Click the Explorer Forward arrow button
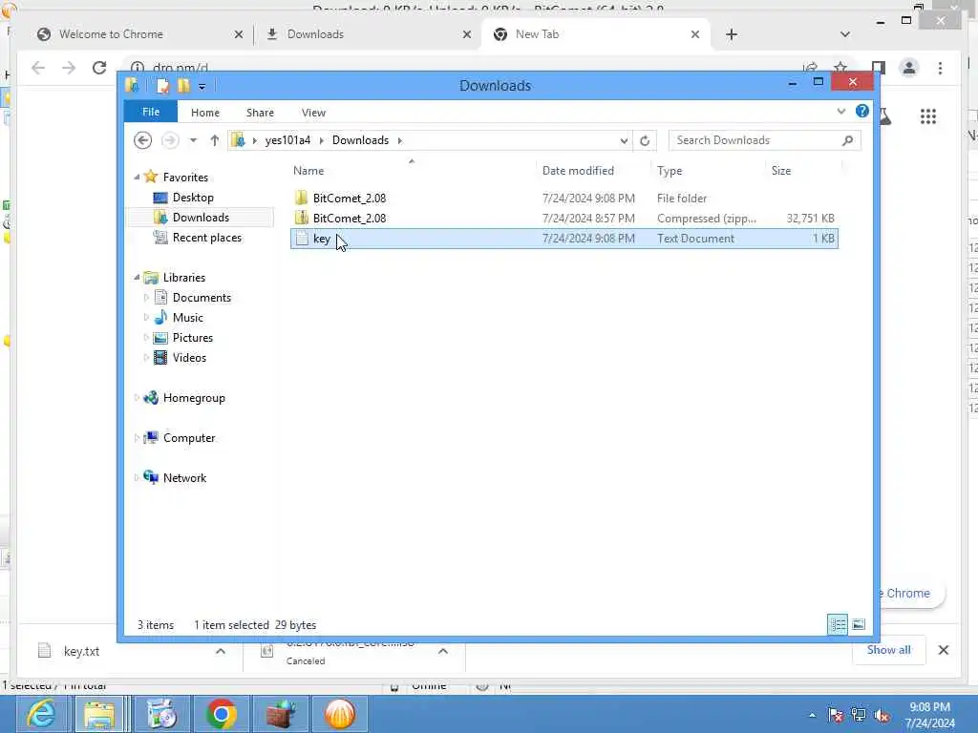978x733 pixels. point(170,140)
